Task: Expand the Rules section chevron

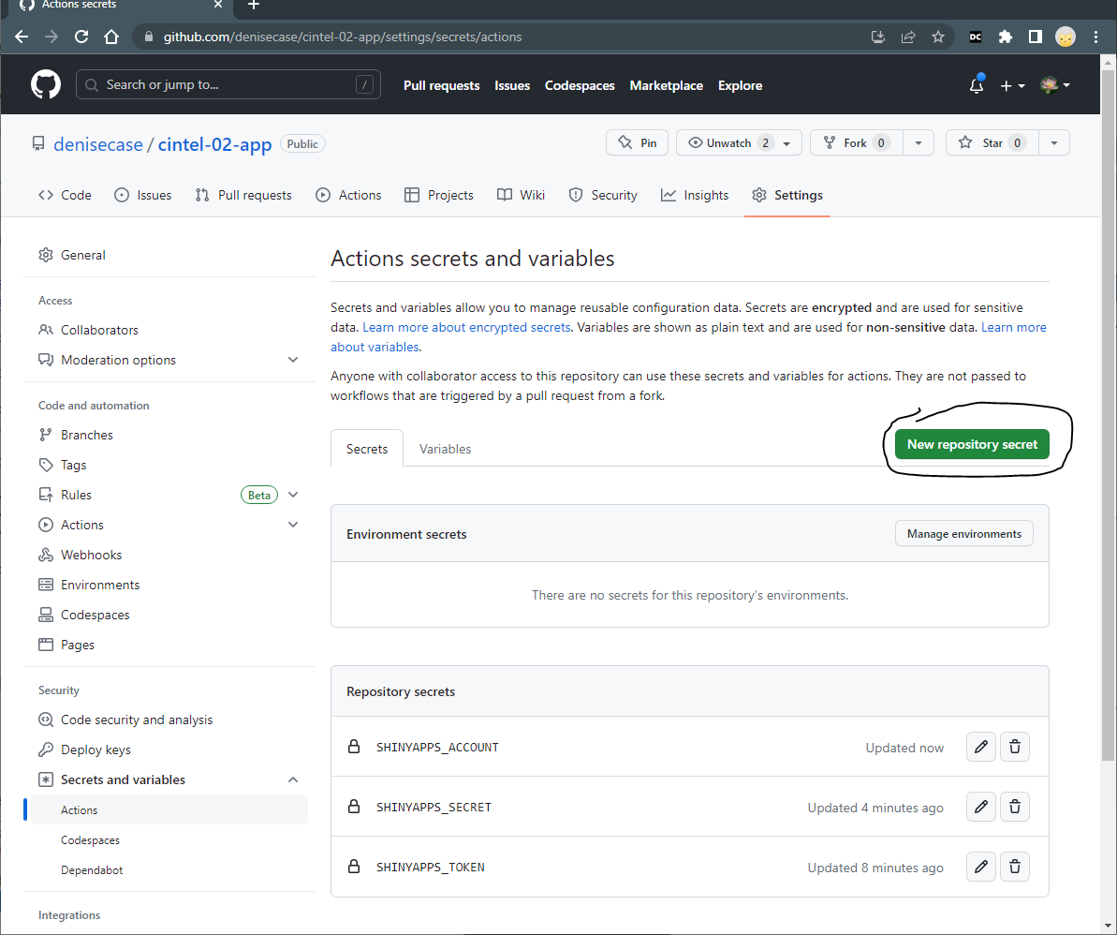Action: (293, 495)
